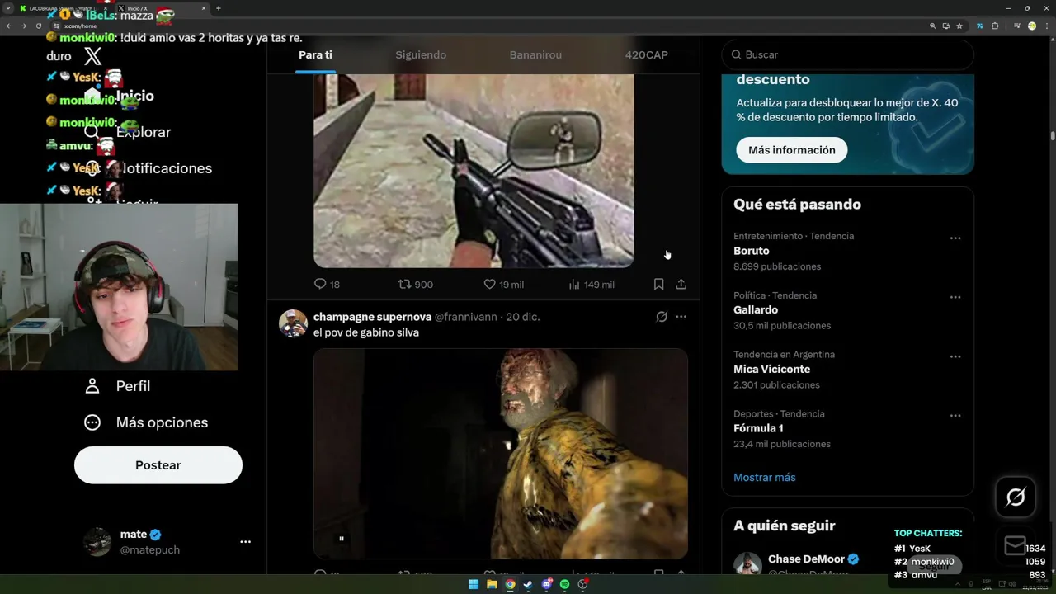Switch to the 420CAP tab
This screenshot has width=1056, height=594.
(647, 54)
